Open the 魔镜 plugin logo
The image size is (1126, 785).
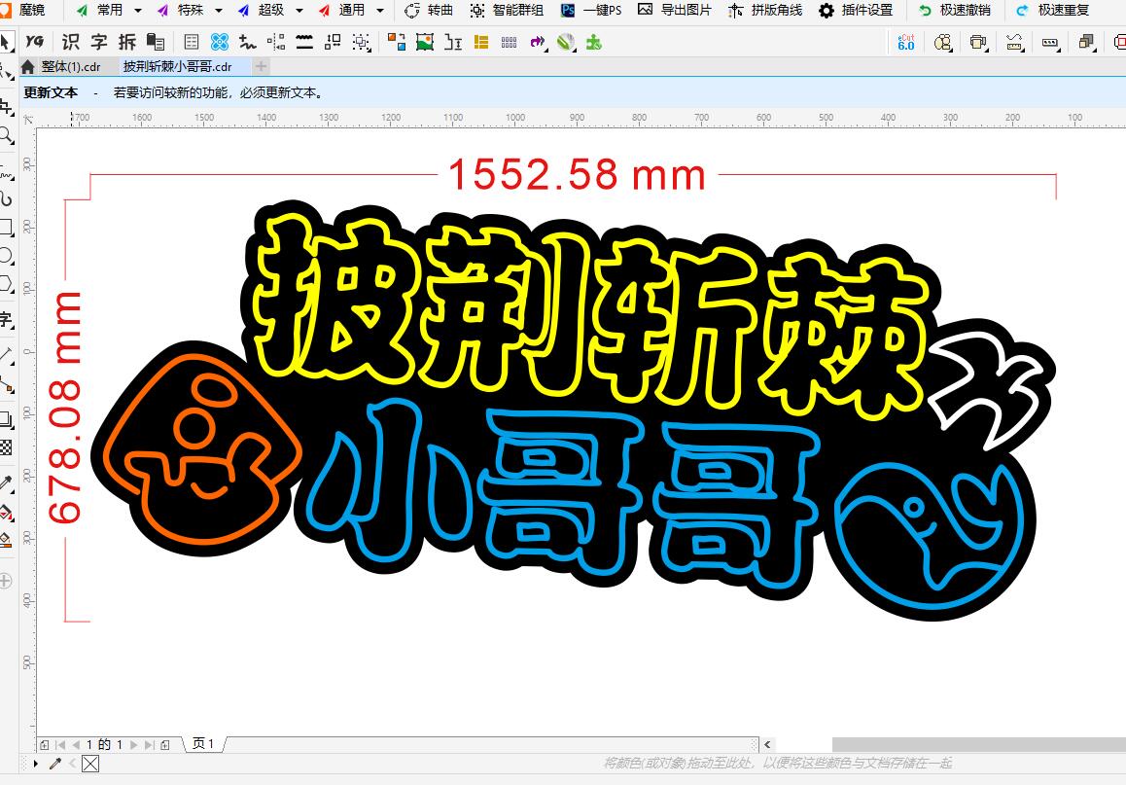[6, 10]
